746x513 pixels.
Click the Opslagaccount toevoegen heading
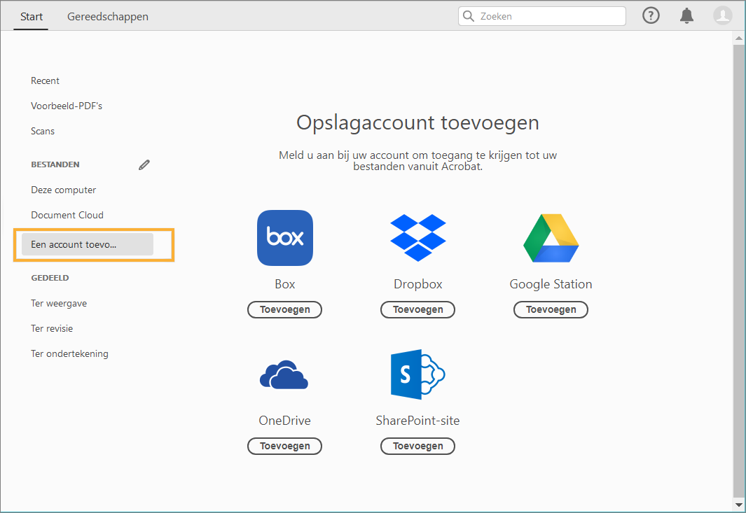click(x=417, y=123)
